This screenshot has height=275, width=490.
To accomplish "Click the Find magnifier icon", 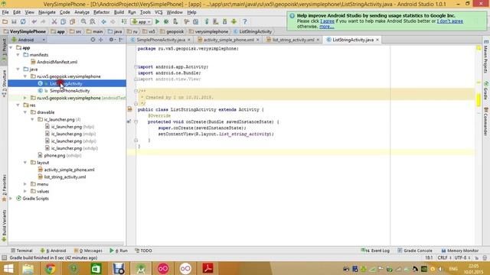I will click(83, 22).
